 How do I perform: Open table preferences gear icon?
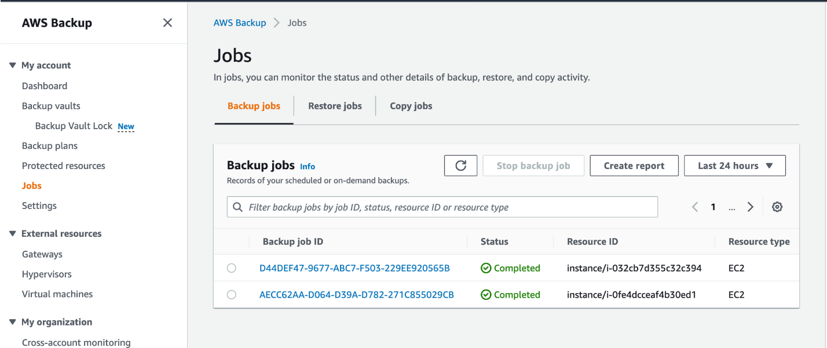tap(777, 207)
